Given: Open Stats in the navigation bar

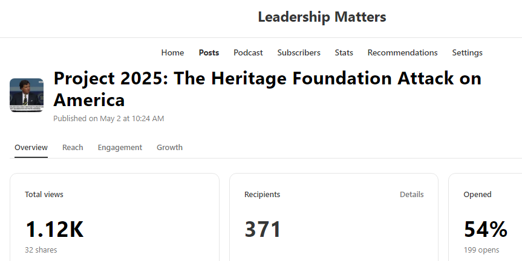Looking at the screenshot, I should pyautogui.click(x=344, y=52).
